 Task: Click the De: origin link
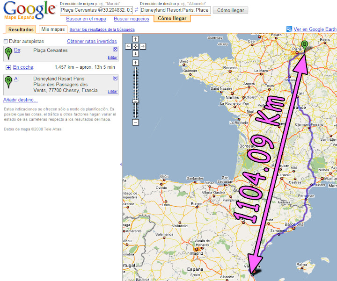17,50
